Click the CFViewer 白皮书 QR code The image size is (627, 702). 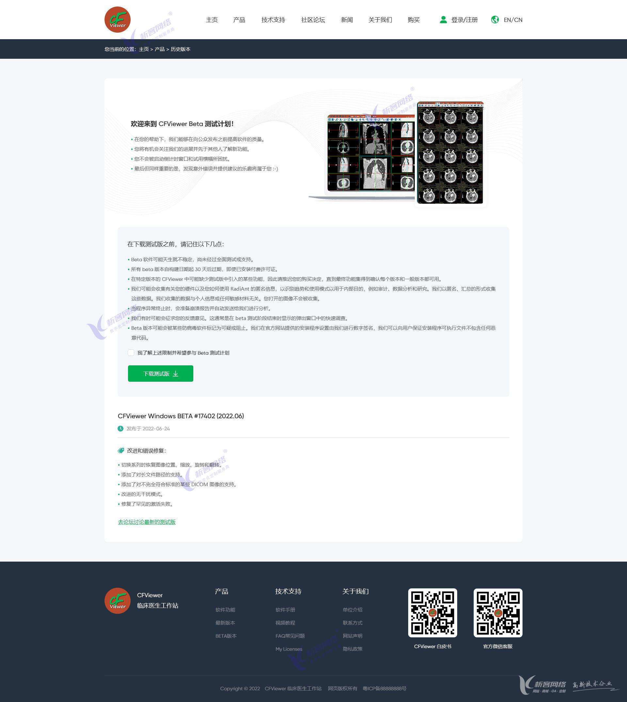pyautogui.click(x=432, y=613)
